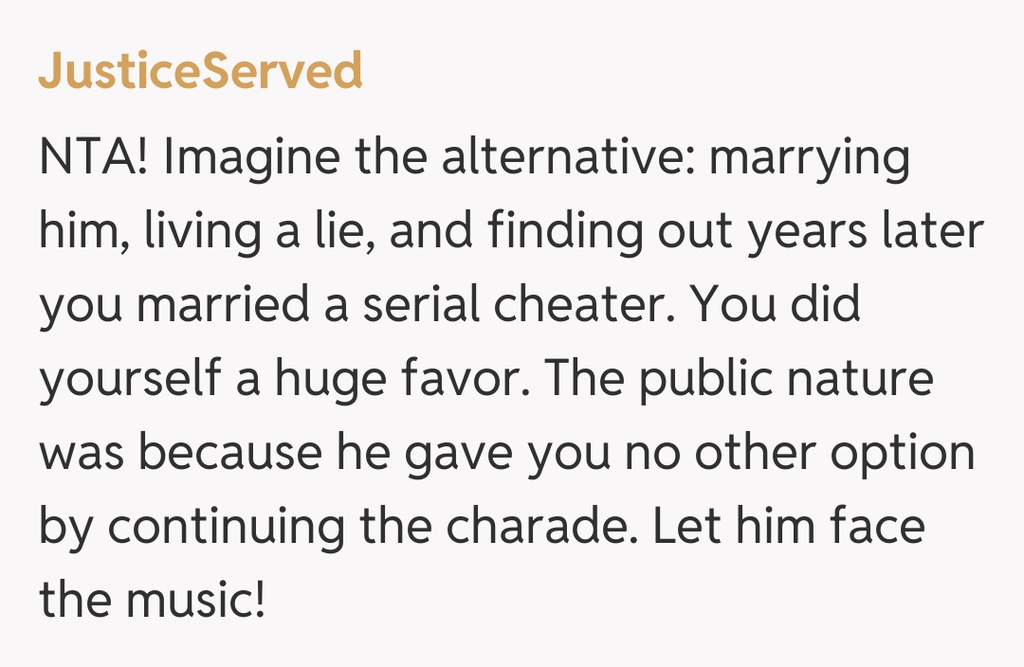Click the phrase "the music!"
The image size is (1024, 667).
point(153,600)
